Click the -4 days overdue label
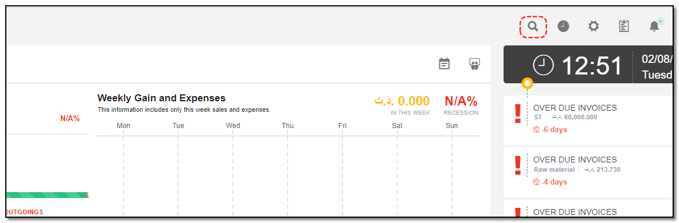This screenshot has width=679, height=223. pyautogui.click(x=550, y=182)
